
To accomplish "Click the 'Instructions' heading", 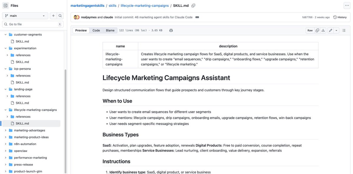I will click(116, 161).
